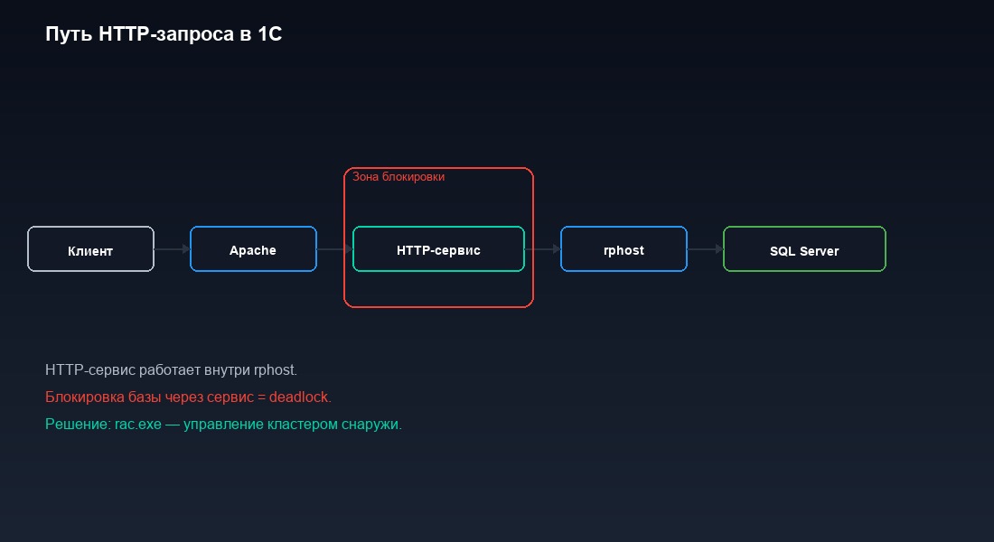This screenshot has width=994, height=542.
Task: Select the arrow from rphost to SQL Server
Action: (x=705, y=249)
